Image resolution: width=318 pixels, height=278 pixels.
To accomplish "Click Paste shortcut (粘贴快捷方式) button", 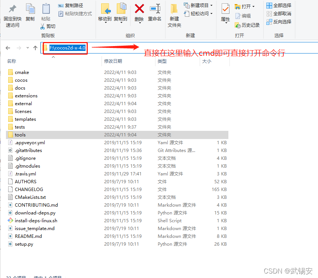I will (75, 14).
